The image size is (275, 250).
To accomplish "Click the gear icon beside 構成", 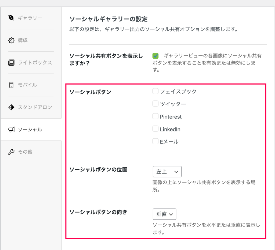I will [11, 40].
